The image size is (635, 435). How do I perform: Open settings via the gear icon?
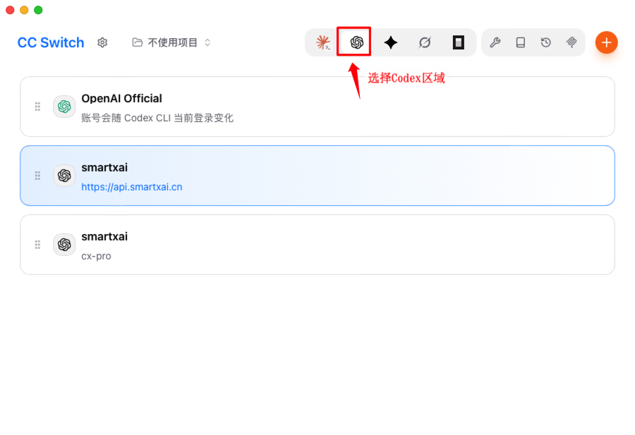tap(102, 42)
